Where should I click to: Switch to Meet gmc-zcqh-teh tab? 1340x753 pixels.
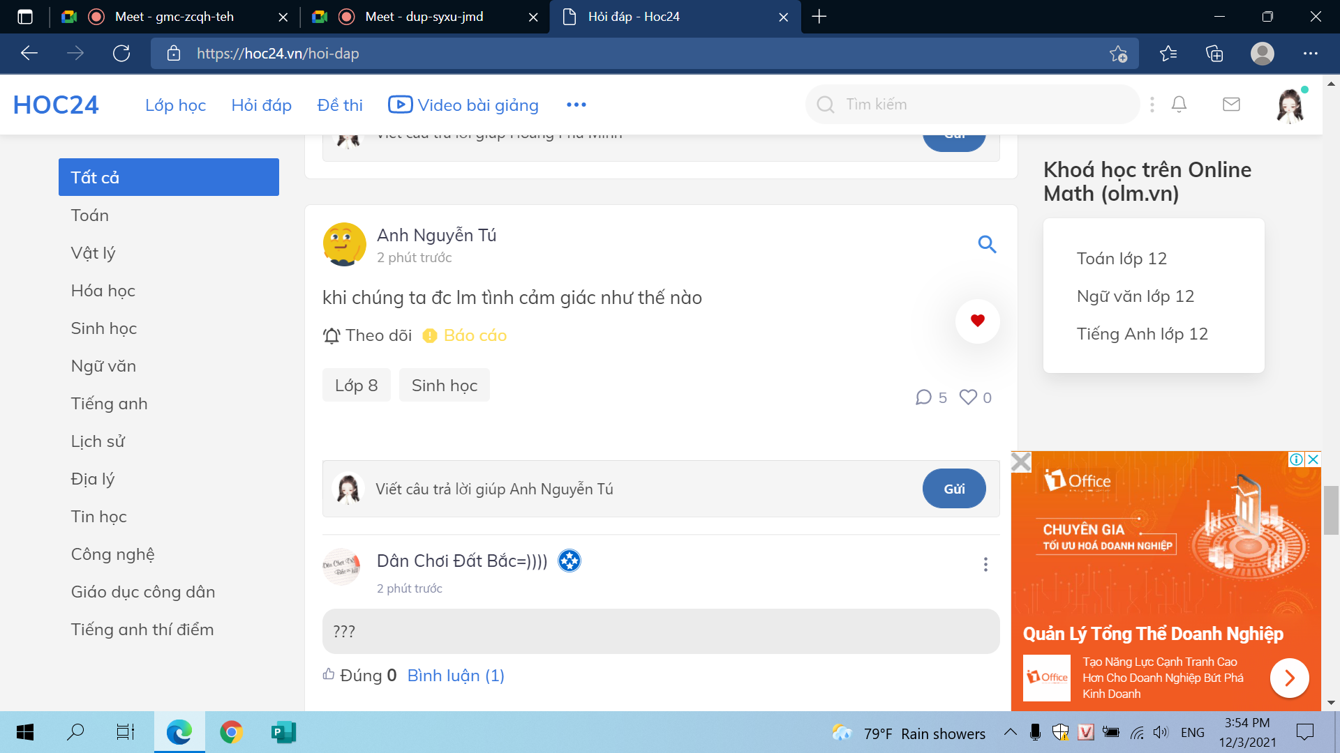point(174,17)
